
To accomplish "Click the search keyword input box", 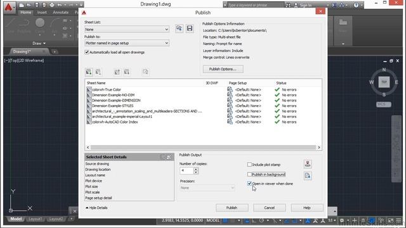I will [x=256, y=5].
